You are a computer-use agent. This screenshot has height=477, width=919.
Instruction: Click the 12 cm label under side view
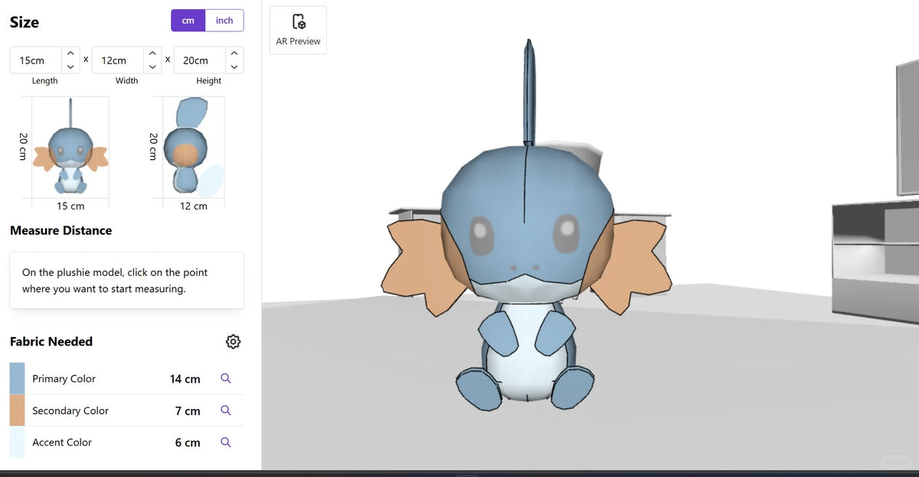(194, 206)
